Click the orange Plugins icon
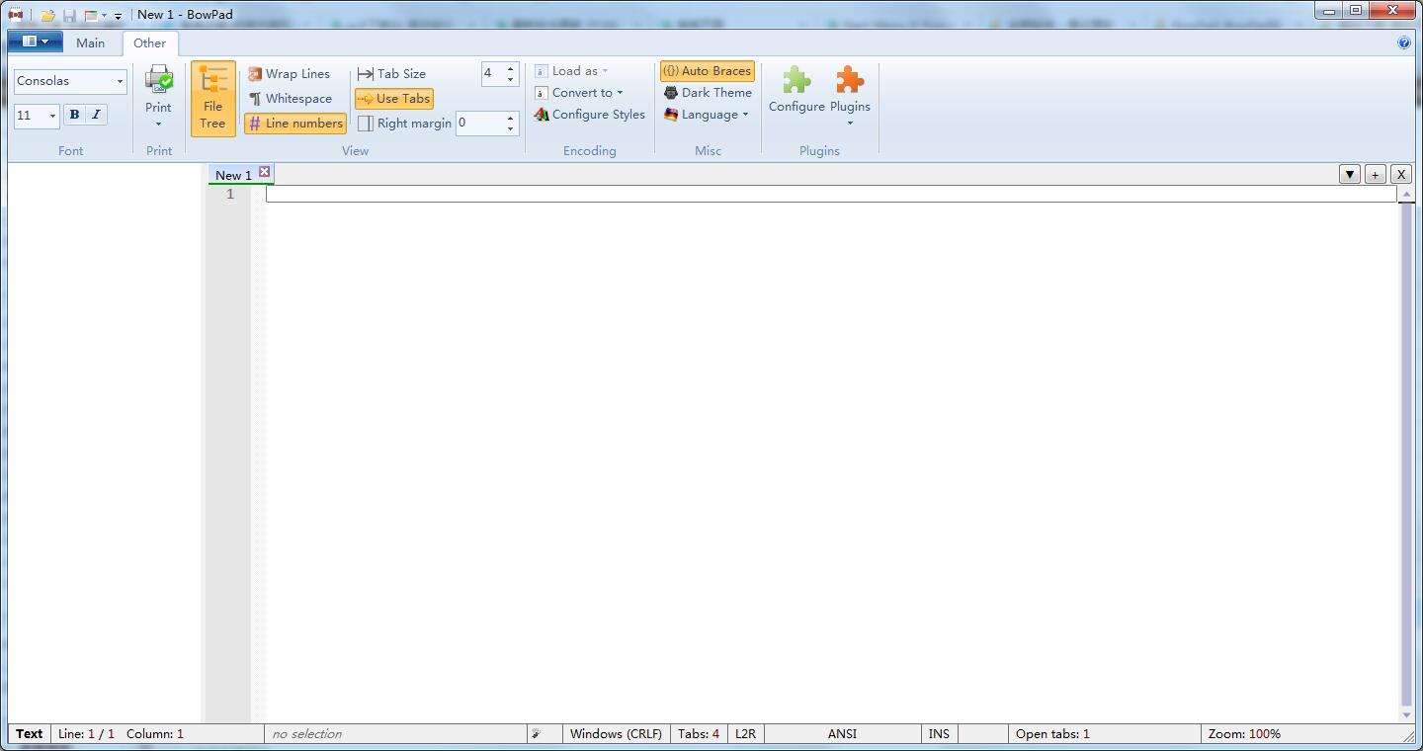This screenshot has height=751, width=1423. [x=850, y=81]
